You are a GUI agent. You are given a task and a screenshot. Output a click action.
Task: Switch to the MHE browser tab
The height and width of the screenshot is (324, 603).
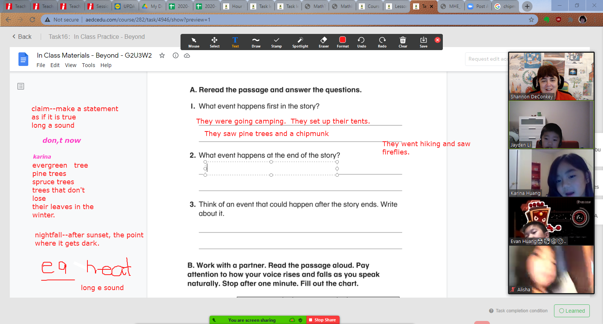pyautogui.click(x=451, y=6)
